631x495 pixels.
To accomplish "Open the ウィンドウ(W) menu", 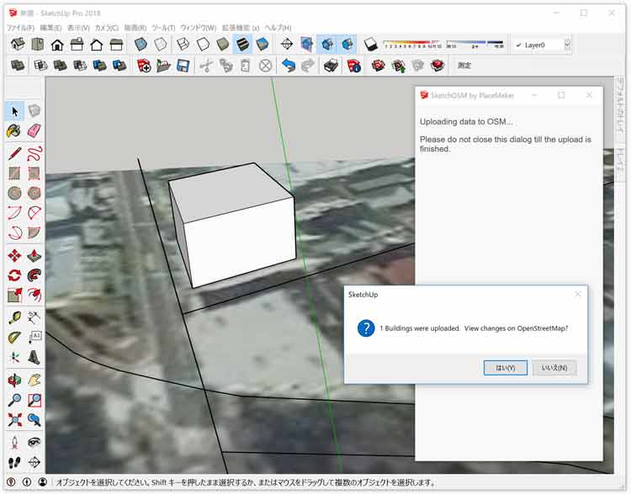I will [199, 28].
